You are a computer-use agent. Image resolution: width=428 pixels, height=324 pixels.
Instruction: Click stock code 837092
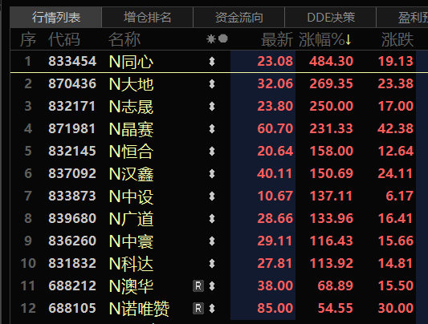pyautogui.click(x=72, y=173)
